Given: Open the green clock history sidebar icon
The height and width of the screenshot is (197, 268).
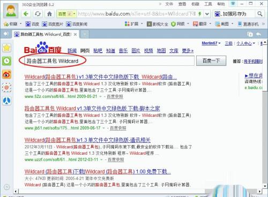Looking at the screenshot, I should (6, 61).
